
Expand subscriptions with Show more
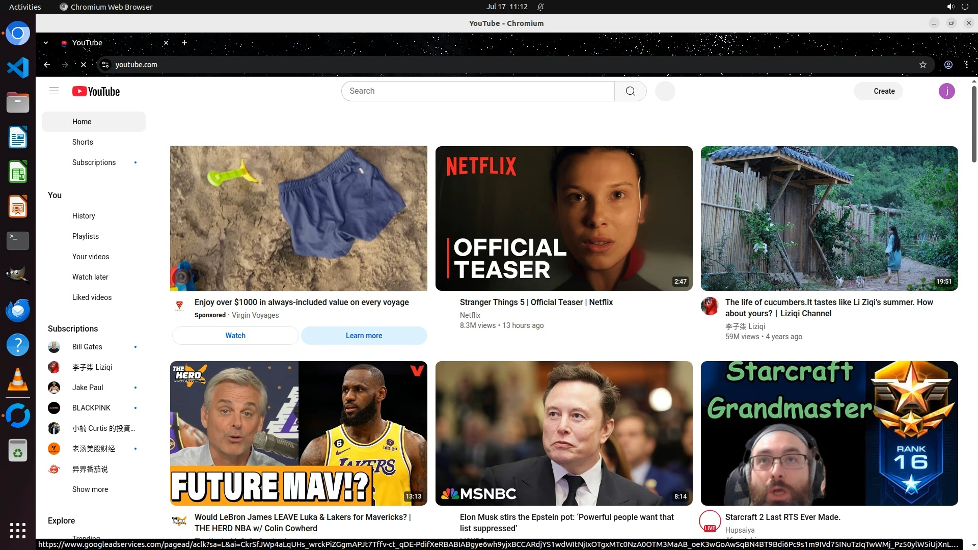[x=90, y=489]
